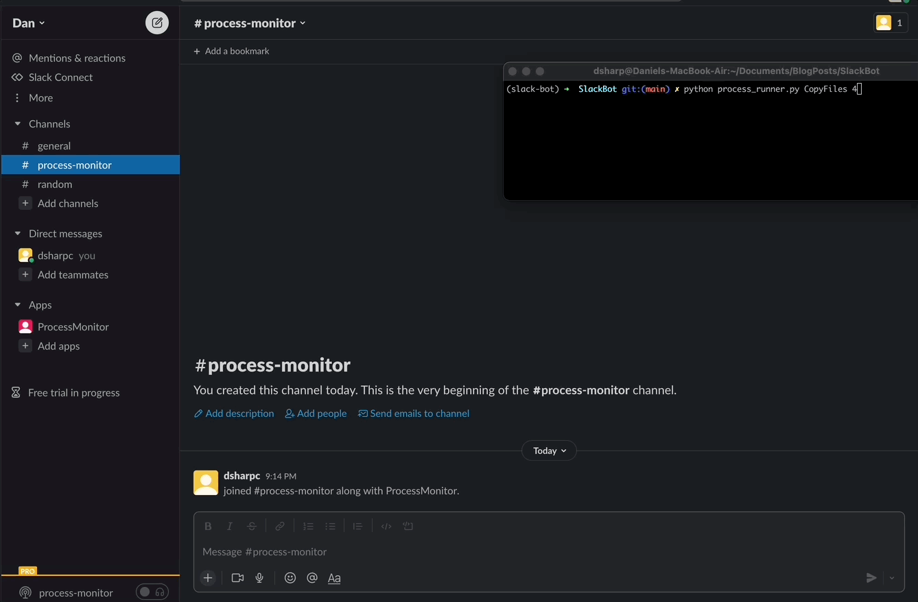Image resolution: width=918 pixels, height=602 pixels.
Task: Toggle strikethrough formatting
Action: (x=252, y=527)
